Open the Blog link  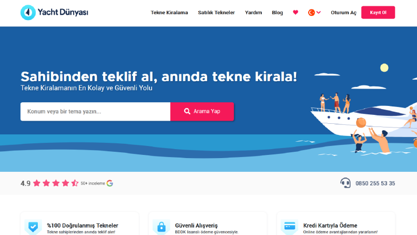(277, 13)
